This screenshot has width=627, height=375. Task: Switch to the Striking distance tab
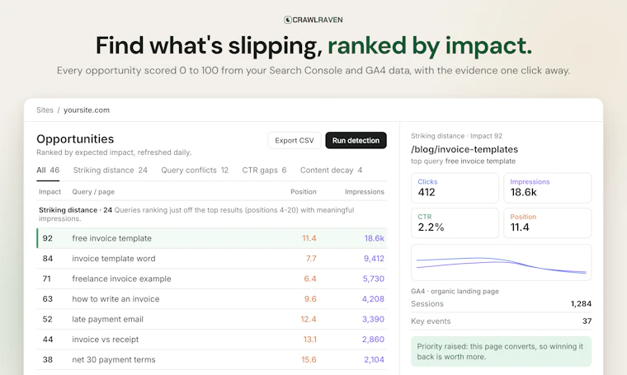[x=111, y=170]
